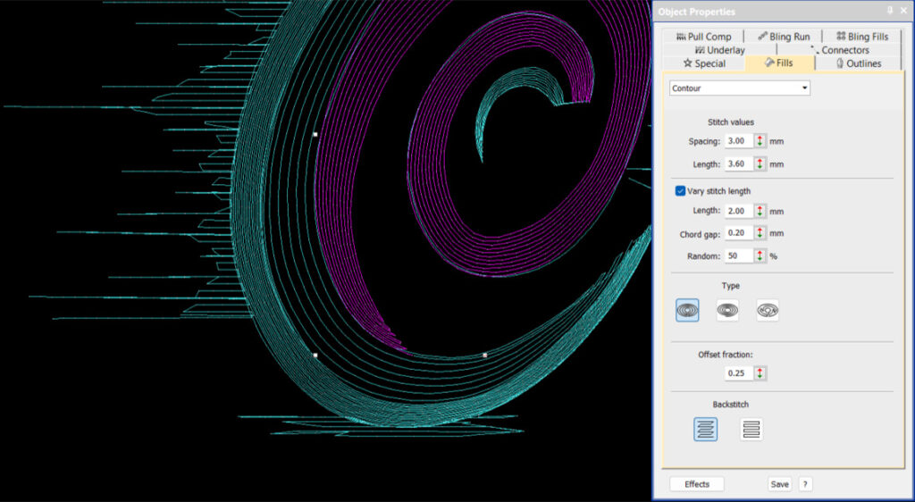This screenshot has height=502, width=915.
Task: Adjust the Spacing spinner arrows
Action: point(760,140)
